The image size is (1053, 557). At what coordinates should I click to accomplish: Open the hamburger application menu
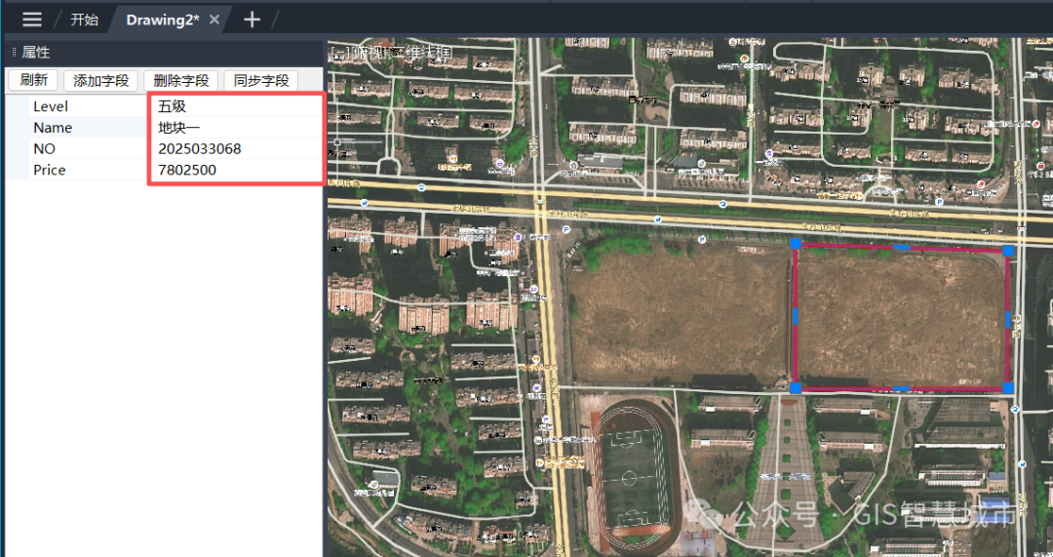[x=31, y=20]
